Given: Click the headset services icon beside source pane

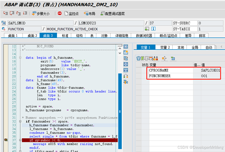Looking at the screenshot, I should click(126, 76).
